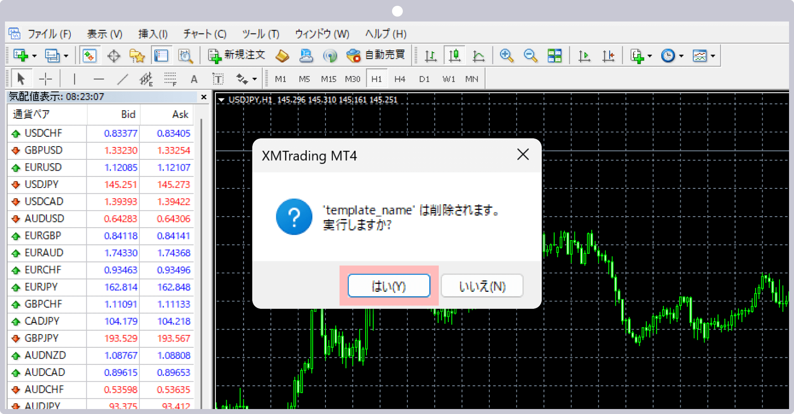Click the いいえ(N) button in dialog
Viewport: 794px width, 414px height.
tap(482, 286)
